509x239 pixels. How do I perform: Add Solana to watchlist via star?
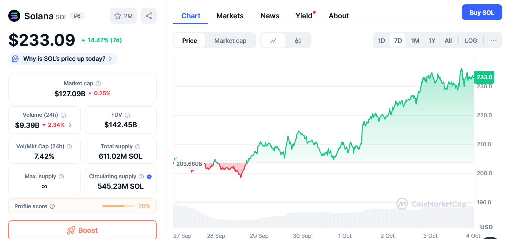coord(123,16)
